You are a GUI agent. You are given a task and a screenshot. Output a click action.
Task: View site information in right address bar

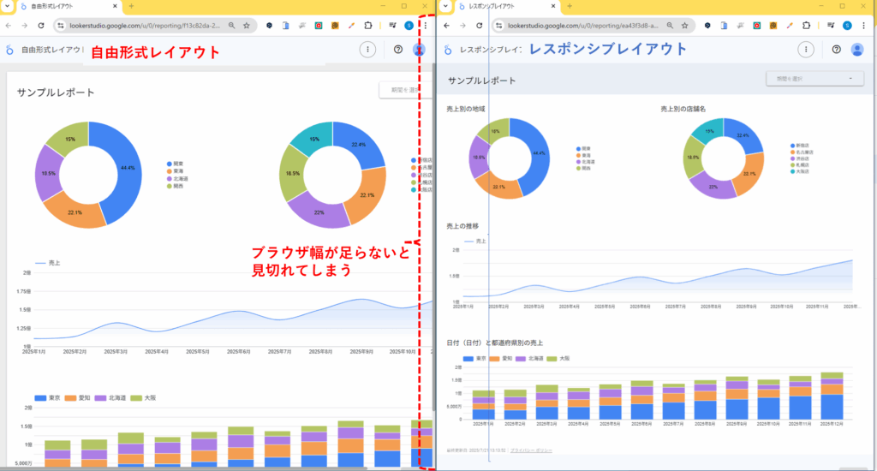point(499,26)
